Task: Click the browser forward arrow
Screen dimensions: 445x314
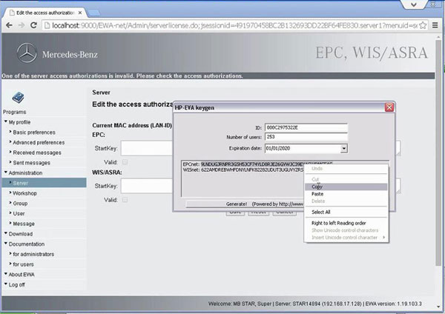Action: click(x=22, y=25)
